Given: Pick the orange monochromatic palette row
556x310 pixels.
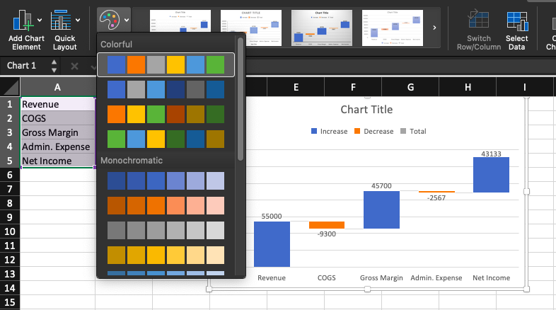Looking at the screenshot, I should click(166, 205).
